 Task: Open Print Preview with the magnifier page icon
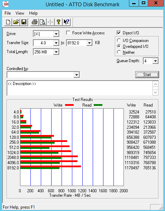coord(43,22)
